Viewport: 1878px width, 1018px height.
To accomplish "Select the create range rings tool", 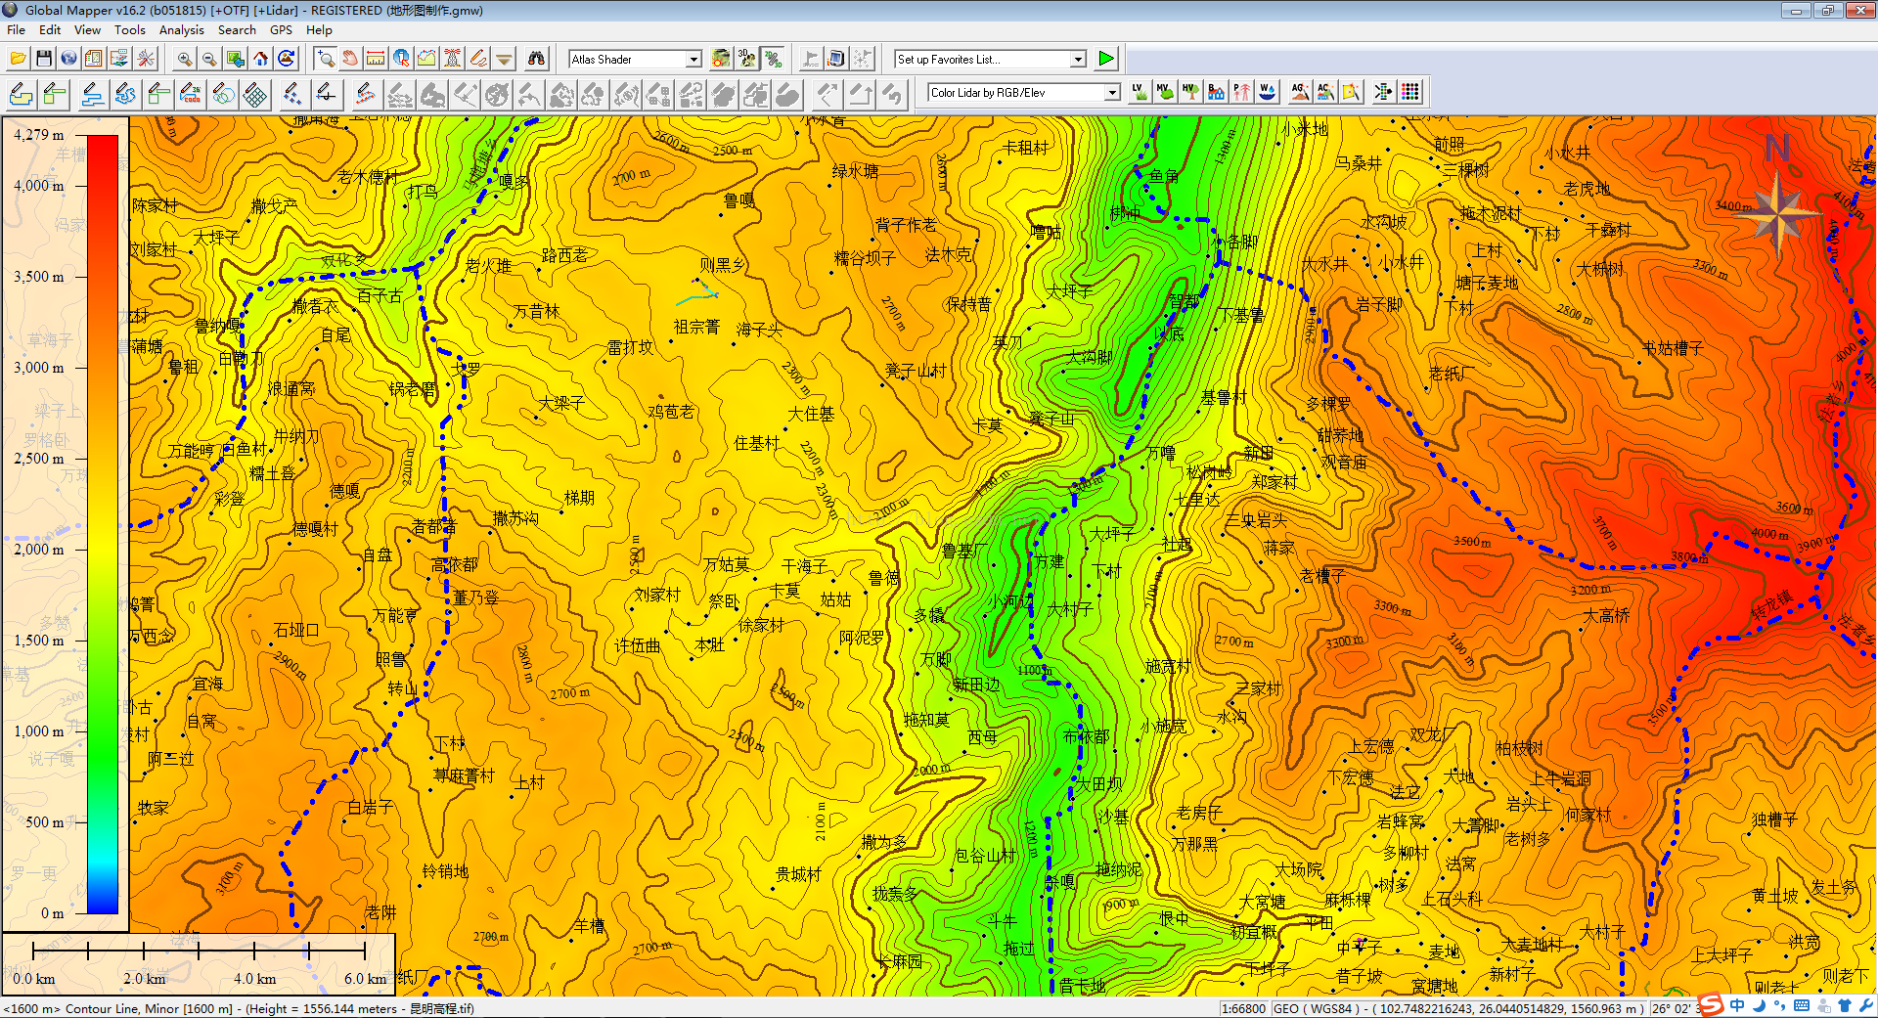I will 224,94.
